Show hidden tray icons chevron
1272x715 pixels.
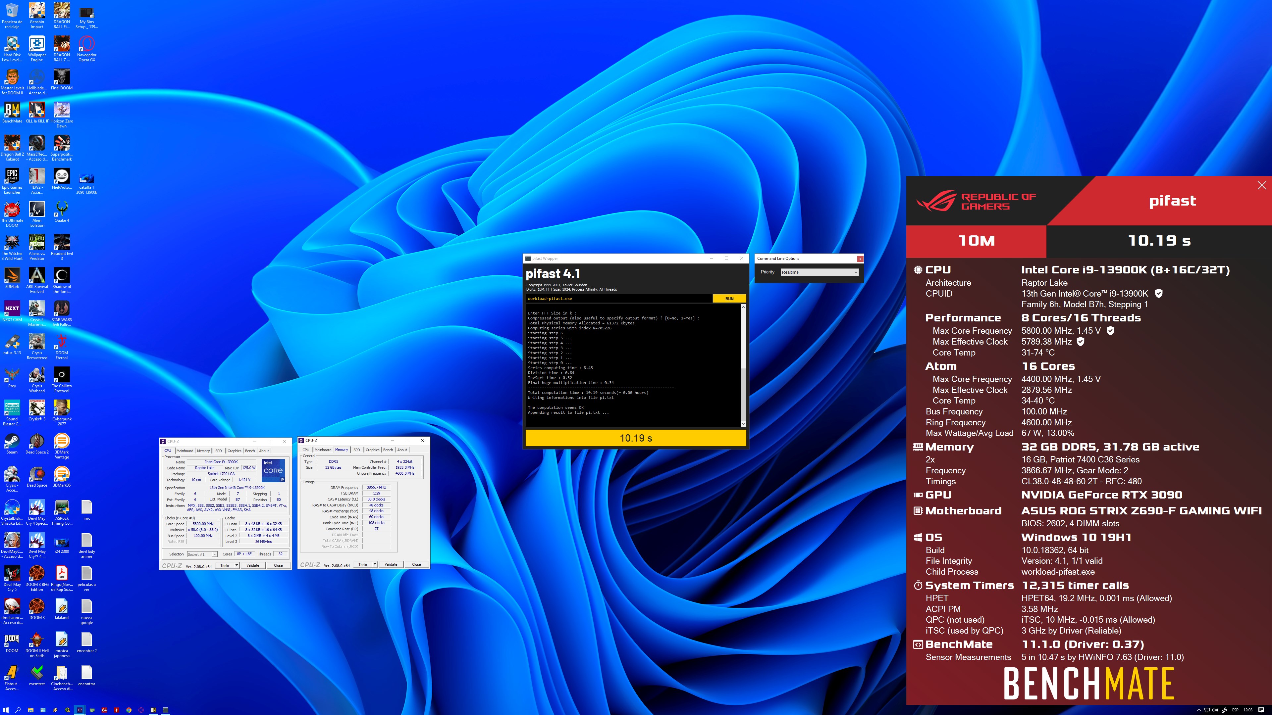(1199, 710)
